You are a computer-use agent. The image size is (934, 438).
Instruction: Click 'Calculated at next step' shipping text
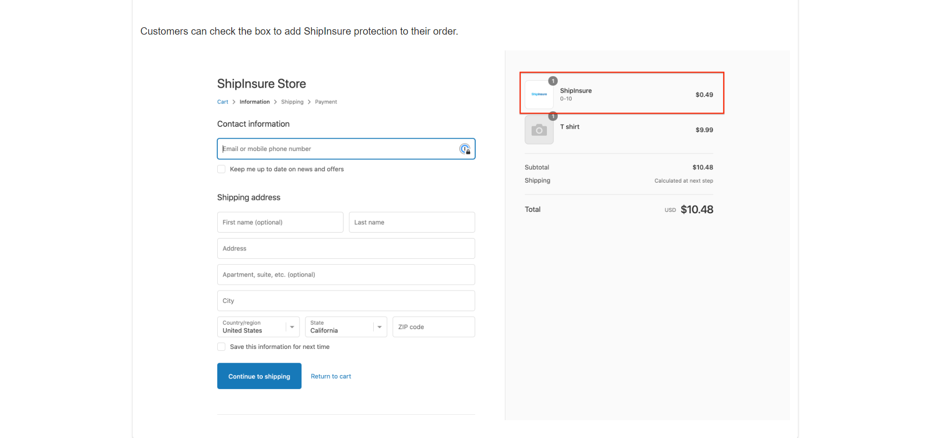(x=684, y=181)
